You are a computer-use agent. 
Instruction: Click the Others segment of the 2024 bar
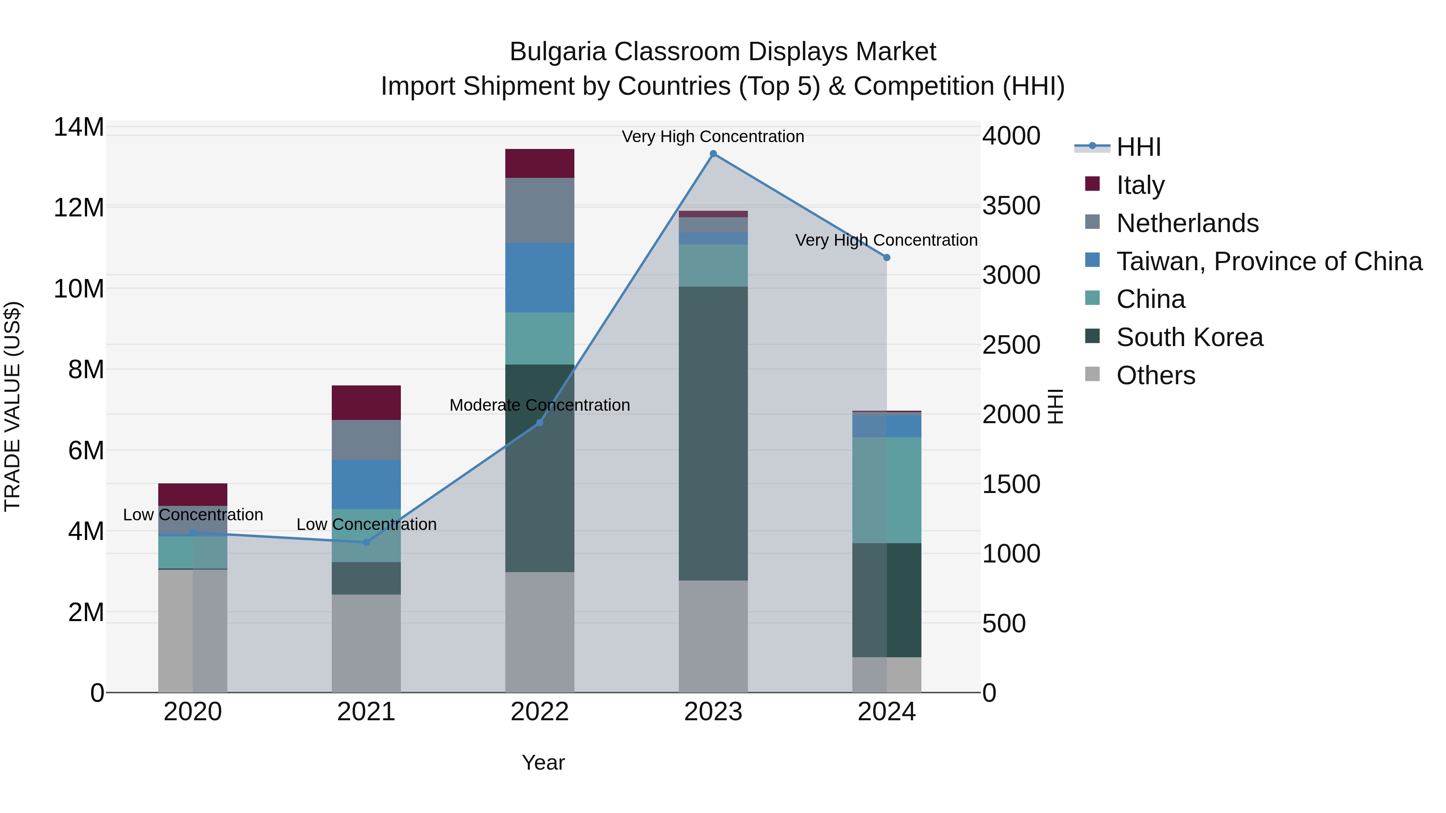pos(887,675)
